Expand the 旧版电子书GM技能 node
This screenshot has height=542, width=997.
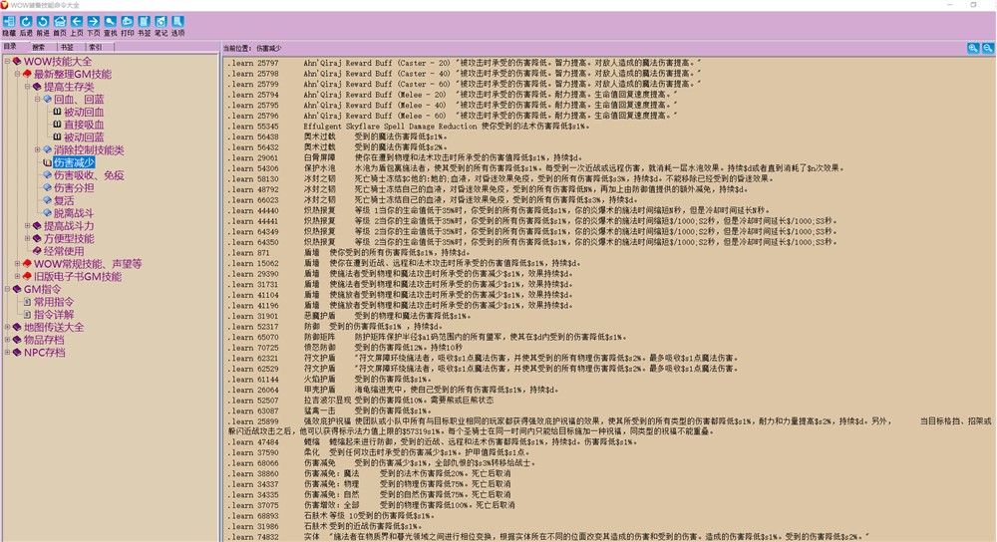[18, 277]
